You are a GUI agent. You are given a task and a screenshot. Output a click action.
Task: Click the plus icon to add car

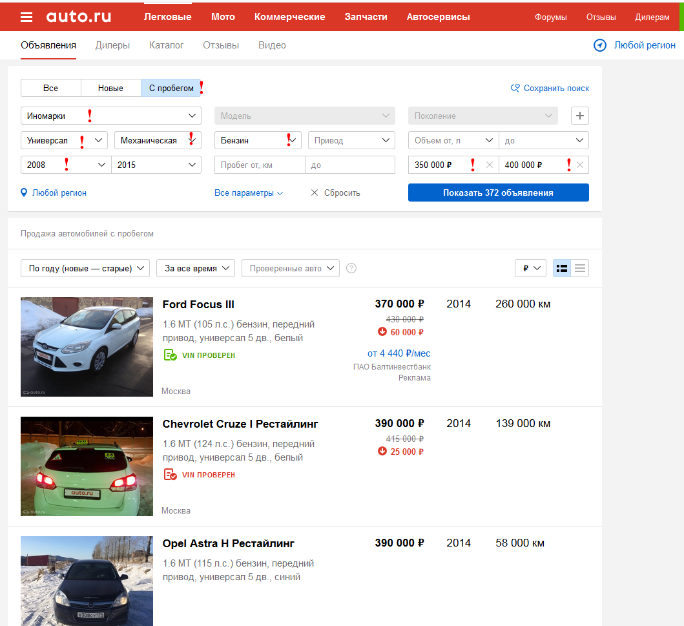pyautogui.click(x=580, y=116)
